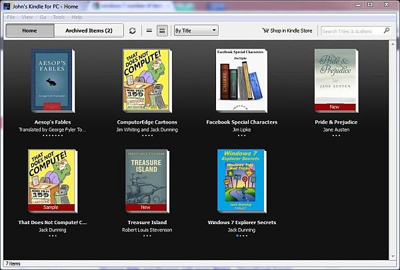Click the scrollbar down arrow
Screen dimensions: 400x270
393,256
